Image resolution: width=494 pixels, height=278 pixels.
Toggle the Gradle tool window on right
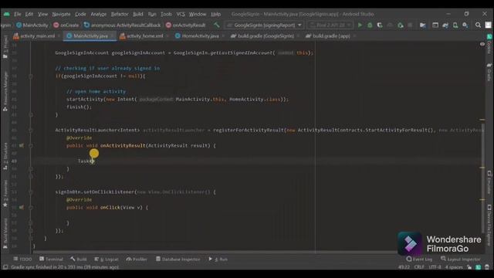pyautogui.click(x=489, y=72)
